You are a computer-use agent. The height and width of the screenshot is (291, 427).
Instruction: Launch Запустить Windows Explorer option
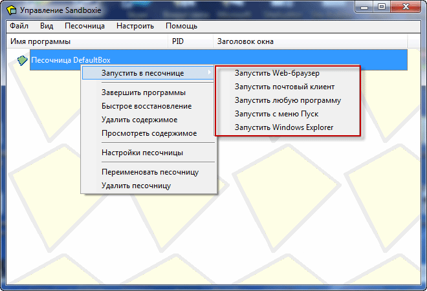(x=284, y=127)
